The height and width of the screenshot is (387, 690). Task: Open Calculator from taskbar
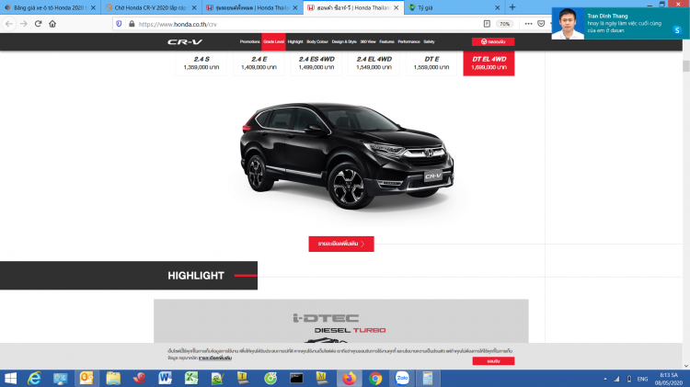tap(428, 378)
